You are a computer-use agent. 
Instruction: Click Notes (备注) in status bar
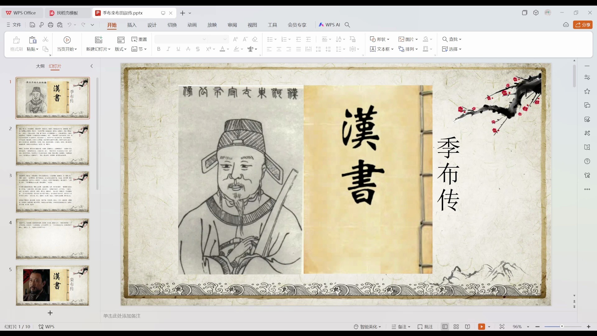pos(401,327)
